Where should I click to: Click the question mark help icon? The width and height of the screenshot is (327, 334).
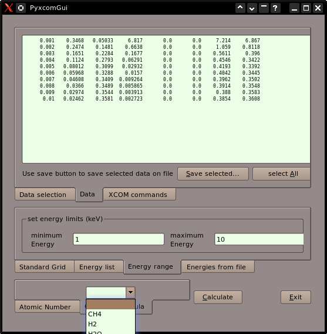click(x=275, y=8)
